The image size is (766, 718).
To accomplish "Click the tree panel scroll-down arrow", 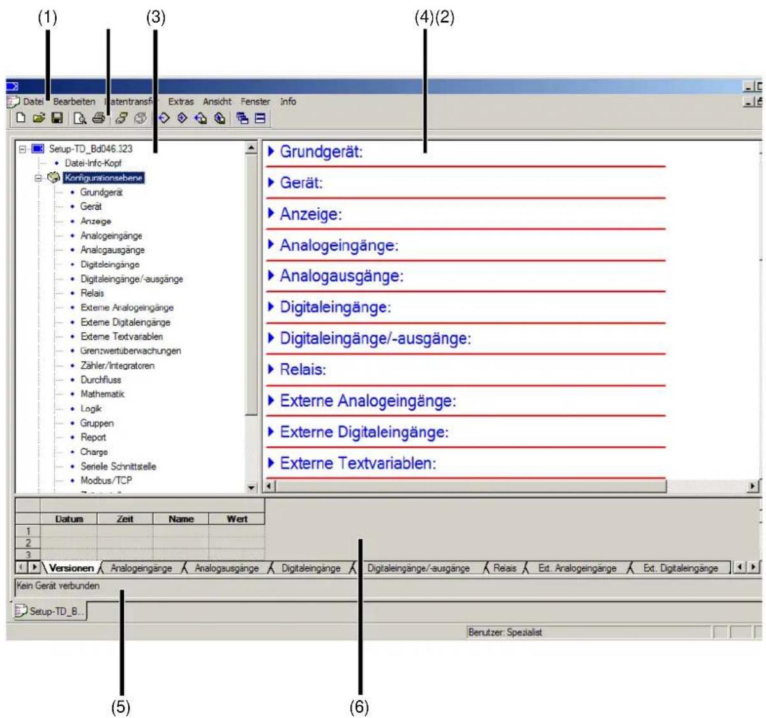I will pos(252,488).
